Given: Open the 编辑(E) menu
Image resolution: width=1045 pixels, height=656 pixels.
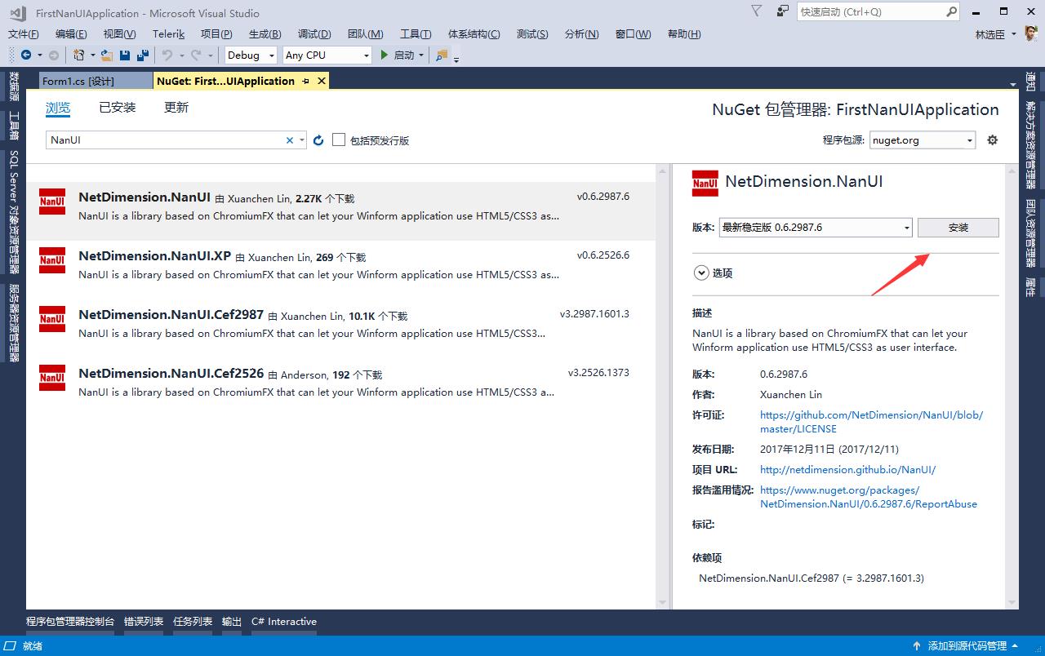Looking at the screenshot, I should (x=71, y=34).
